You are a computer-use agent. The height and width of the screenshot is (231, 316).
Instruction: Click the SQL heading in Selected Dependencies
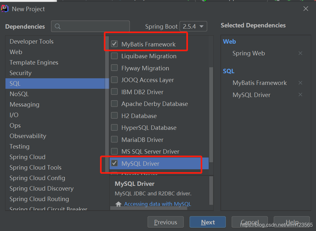(228, 71)
